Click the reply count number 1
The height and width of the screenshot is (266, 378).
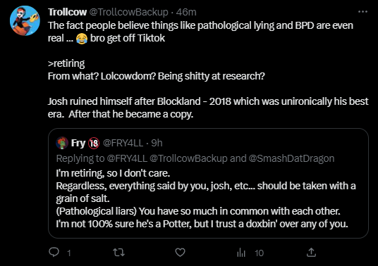(x=68, y=253)
